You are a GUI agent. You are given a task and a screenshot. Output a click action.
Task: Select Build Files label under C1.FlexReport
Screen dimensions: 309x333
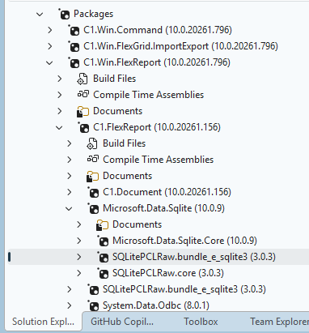(x=125, y=143)
